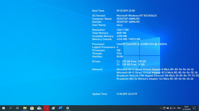199x111 pixels.
Task: Change the ENG input language indicator
Action: point(179,108)
